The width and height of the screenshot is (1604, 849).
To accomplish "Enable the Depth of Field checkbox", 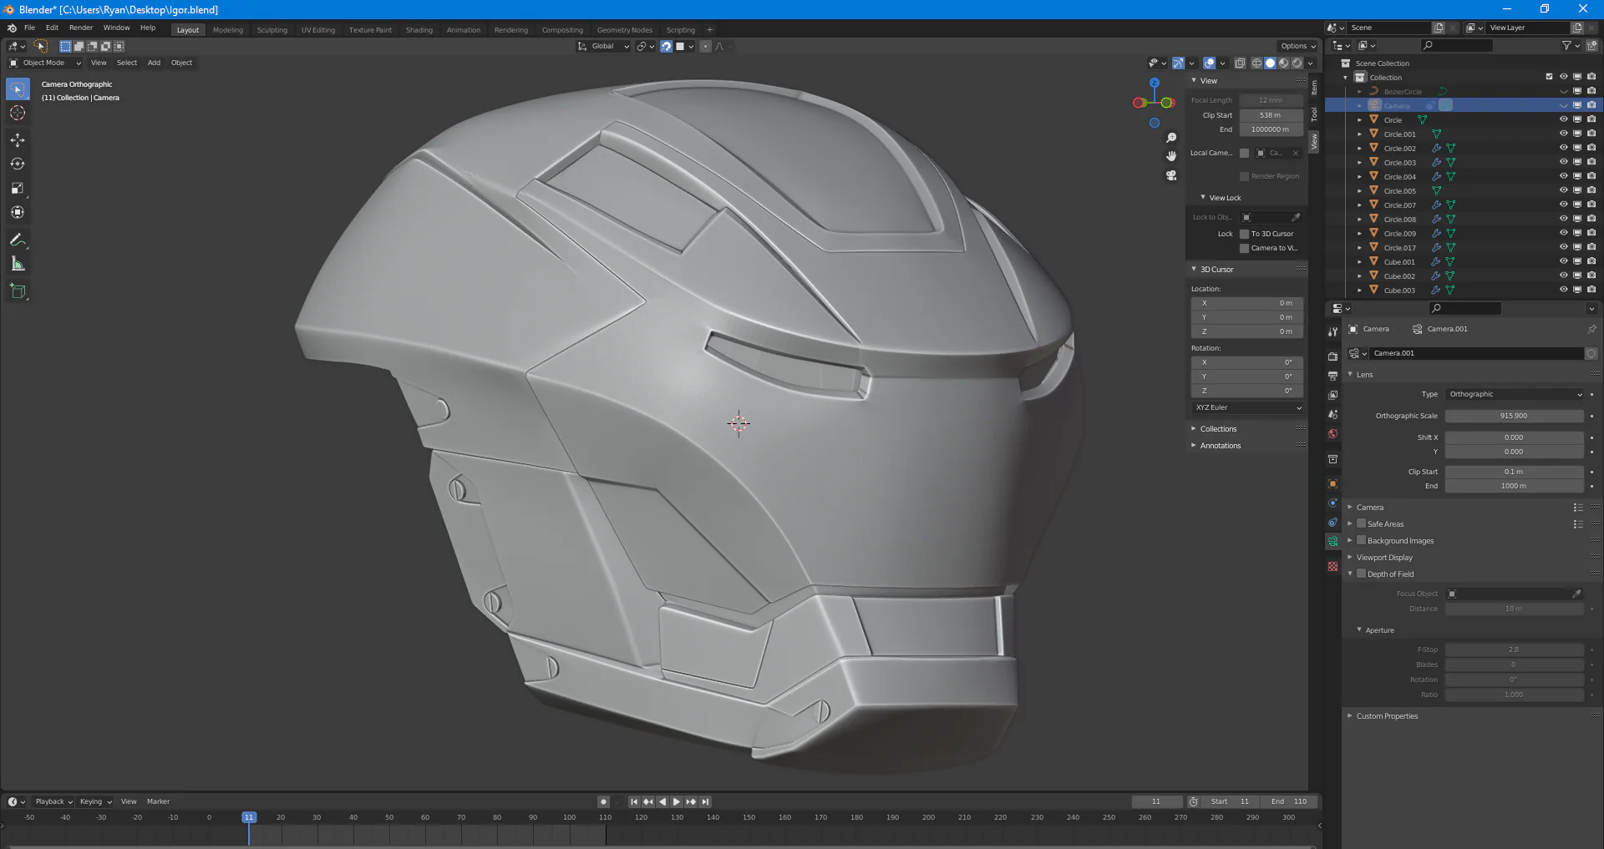I will 1361,574.
